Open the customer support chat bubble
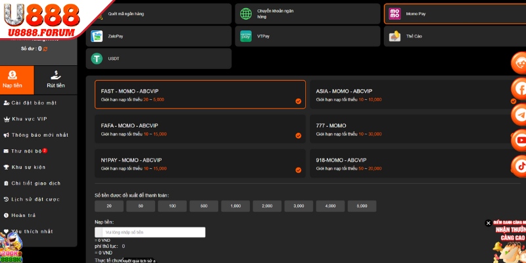 pyautogui.click(x=519, y=62)
